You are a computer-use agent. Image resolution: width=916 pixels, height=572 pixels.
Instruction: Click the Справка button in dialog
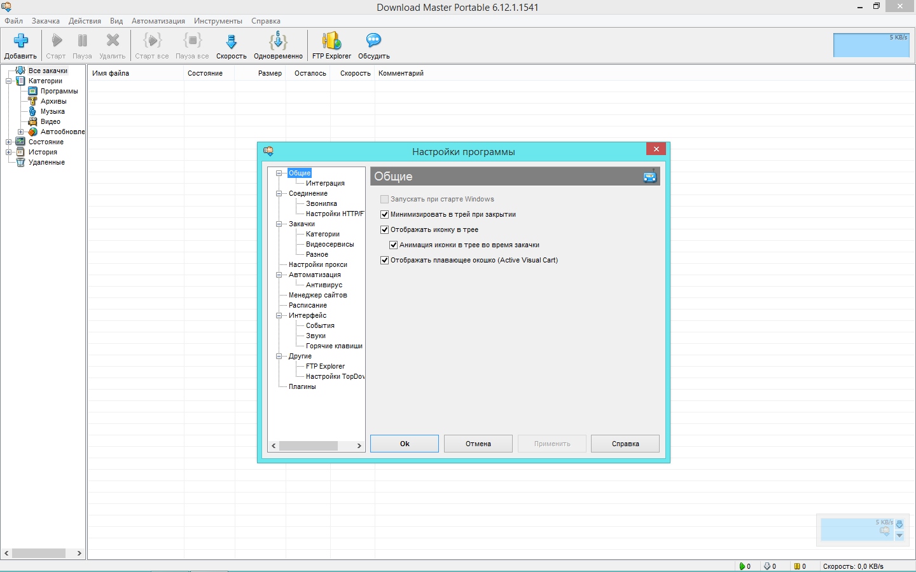pos(625,444)
